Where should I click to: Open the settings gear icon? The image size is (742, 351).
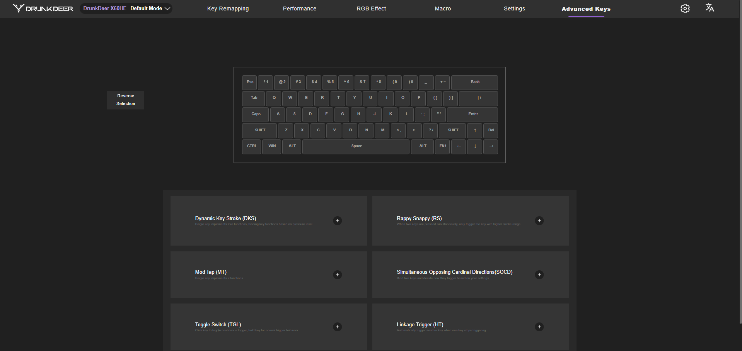[x=685, y=8]
